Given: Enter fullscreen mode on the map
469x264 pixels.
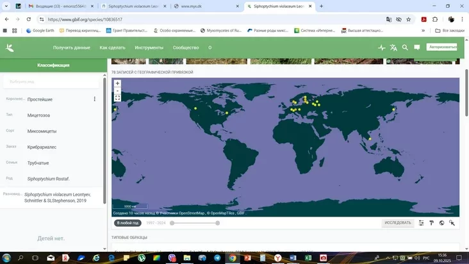Looking at the screenshot, I should click(x=117, y=98).
